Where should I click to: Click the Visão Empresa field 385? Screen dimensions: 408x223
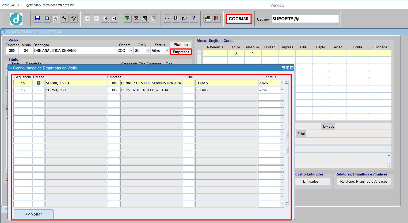(x=12, y=50)
